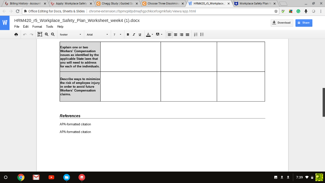Select the Undo icon
The image size is (325, 183).
pos(24,34)
